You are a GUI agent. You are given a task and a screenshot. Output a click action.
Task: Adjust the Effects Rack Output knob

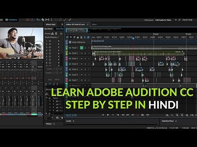pos(57,73)
